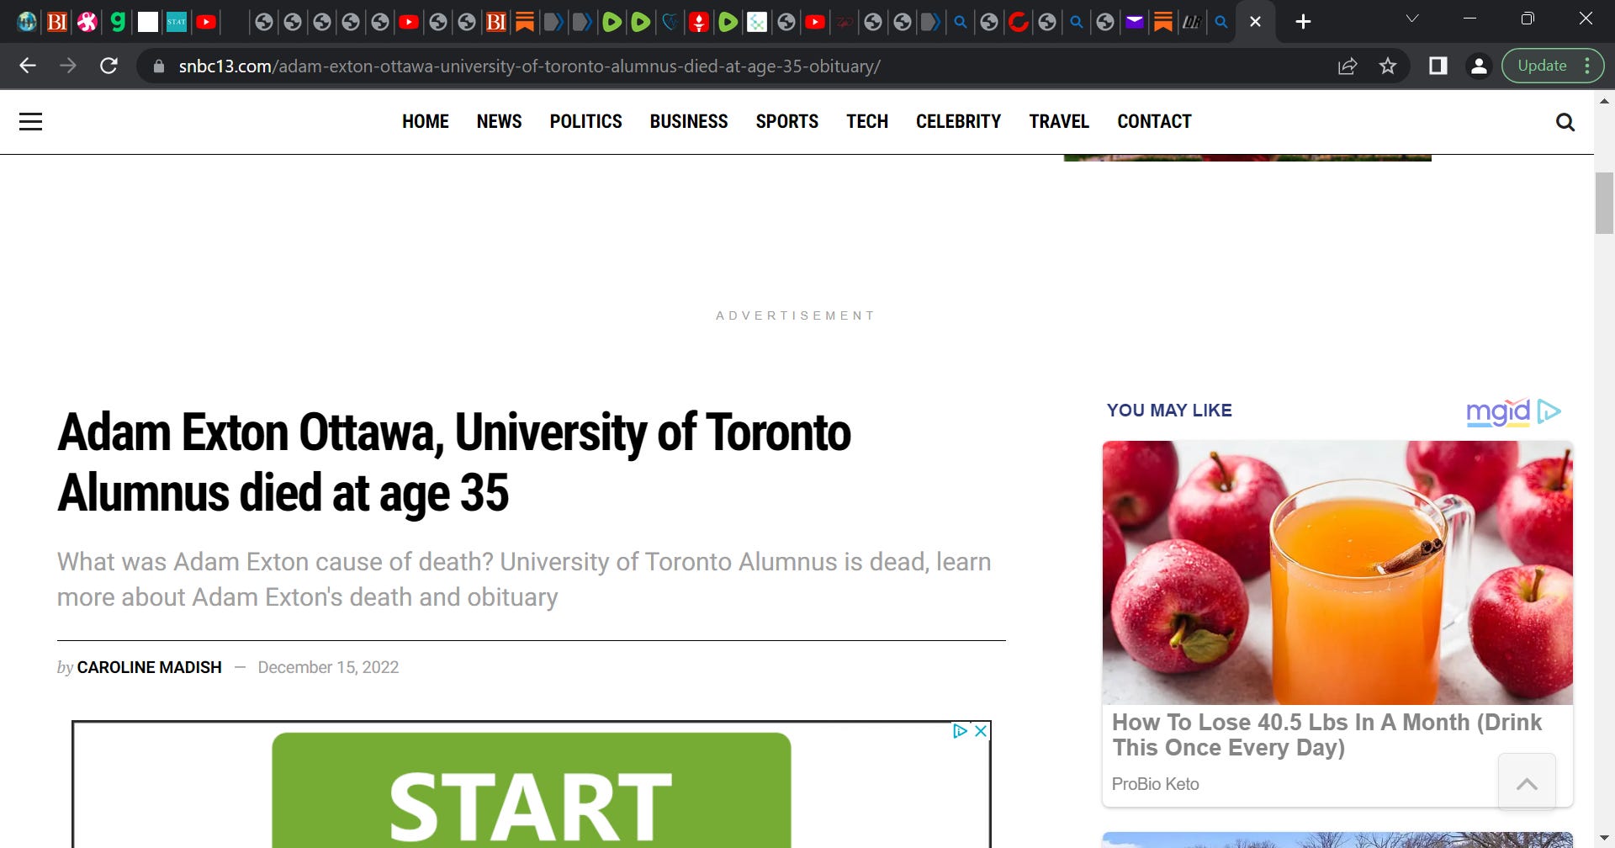Click the page vertical scrollbar thumb
Screen dimensions: 1615x848
click(1604, 203)
